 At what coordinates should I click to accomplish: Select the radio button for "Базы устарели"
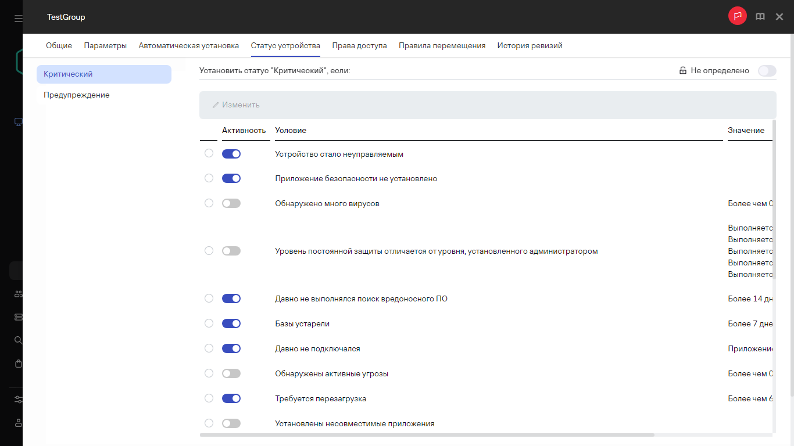point(209,323)
